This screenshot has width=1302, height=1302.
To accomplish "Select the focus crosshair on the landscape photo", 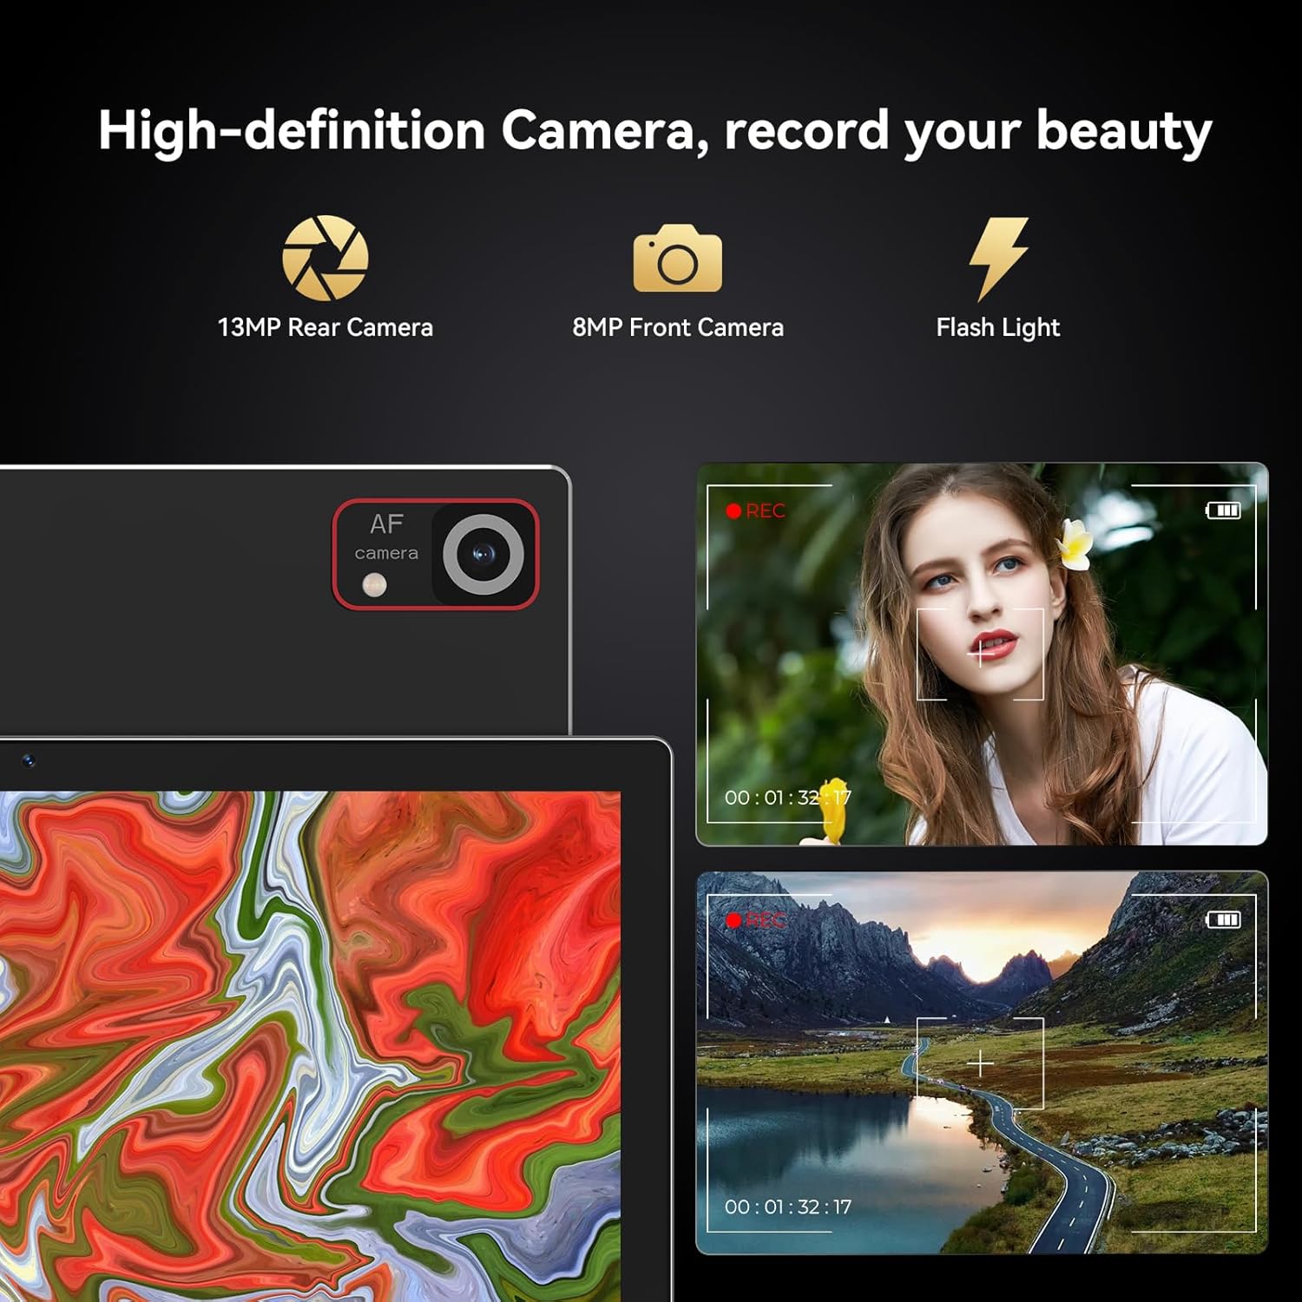I will 980,1063.
